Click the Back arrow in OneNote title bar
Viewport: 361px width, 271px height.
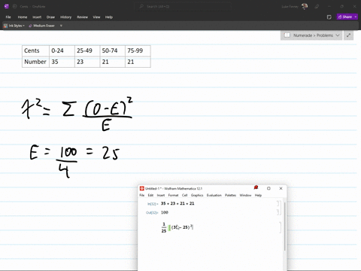point(14,7)
